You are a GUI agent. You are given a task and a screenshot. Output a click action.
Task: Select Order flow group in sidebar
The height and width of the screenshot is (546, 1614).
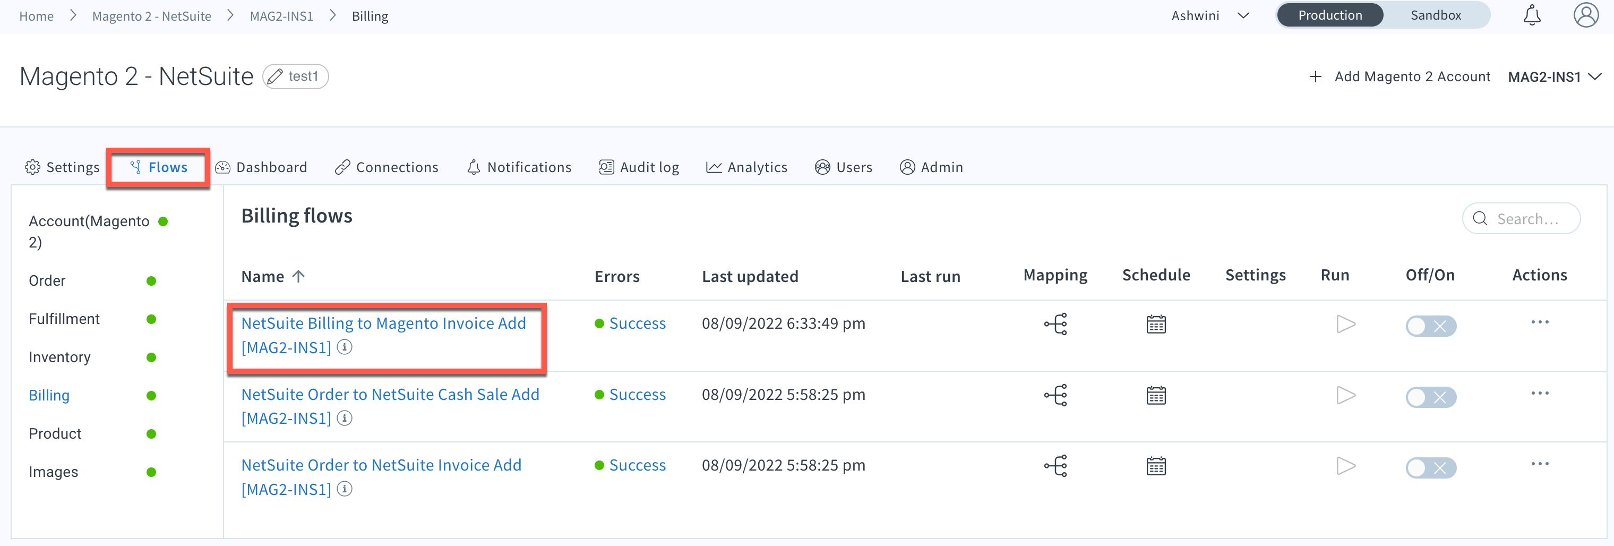pyautogui.click(x=47, y=281)
